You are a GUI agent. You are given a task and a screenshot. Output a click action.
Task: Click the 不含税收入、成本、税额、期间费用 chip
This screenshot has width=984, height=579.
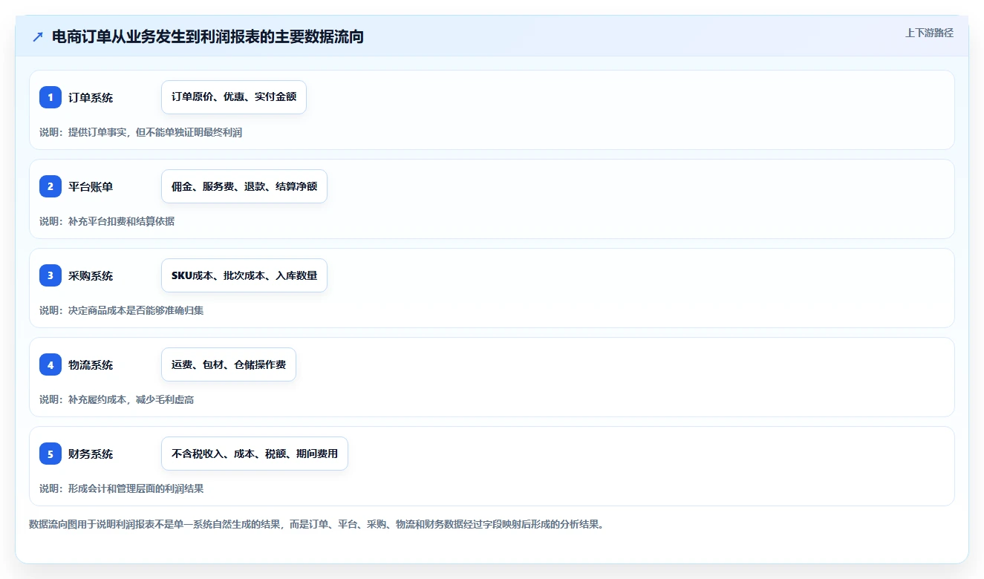255,454
